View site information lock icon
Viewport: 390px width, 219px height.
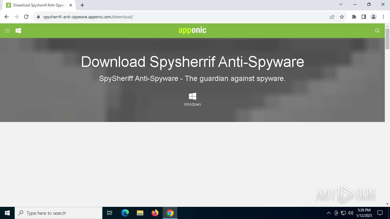coord(38,17)
